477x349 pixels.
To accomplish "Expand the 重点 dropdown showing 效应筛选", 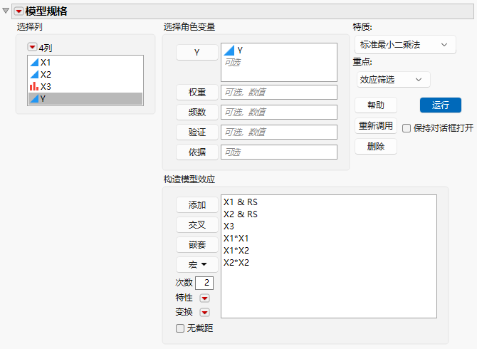I will [393, 80].
